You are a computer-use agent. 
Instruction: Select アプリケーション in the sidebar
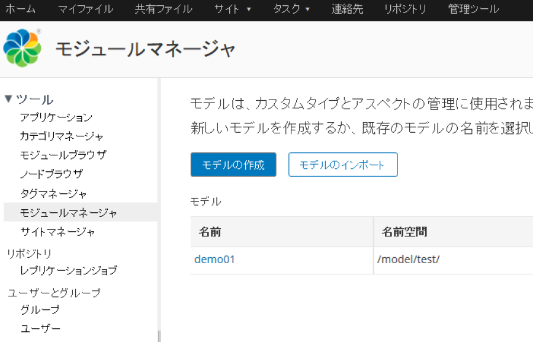(56, 117)
